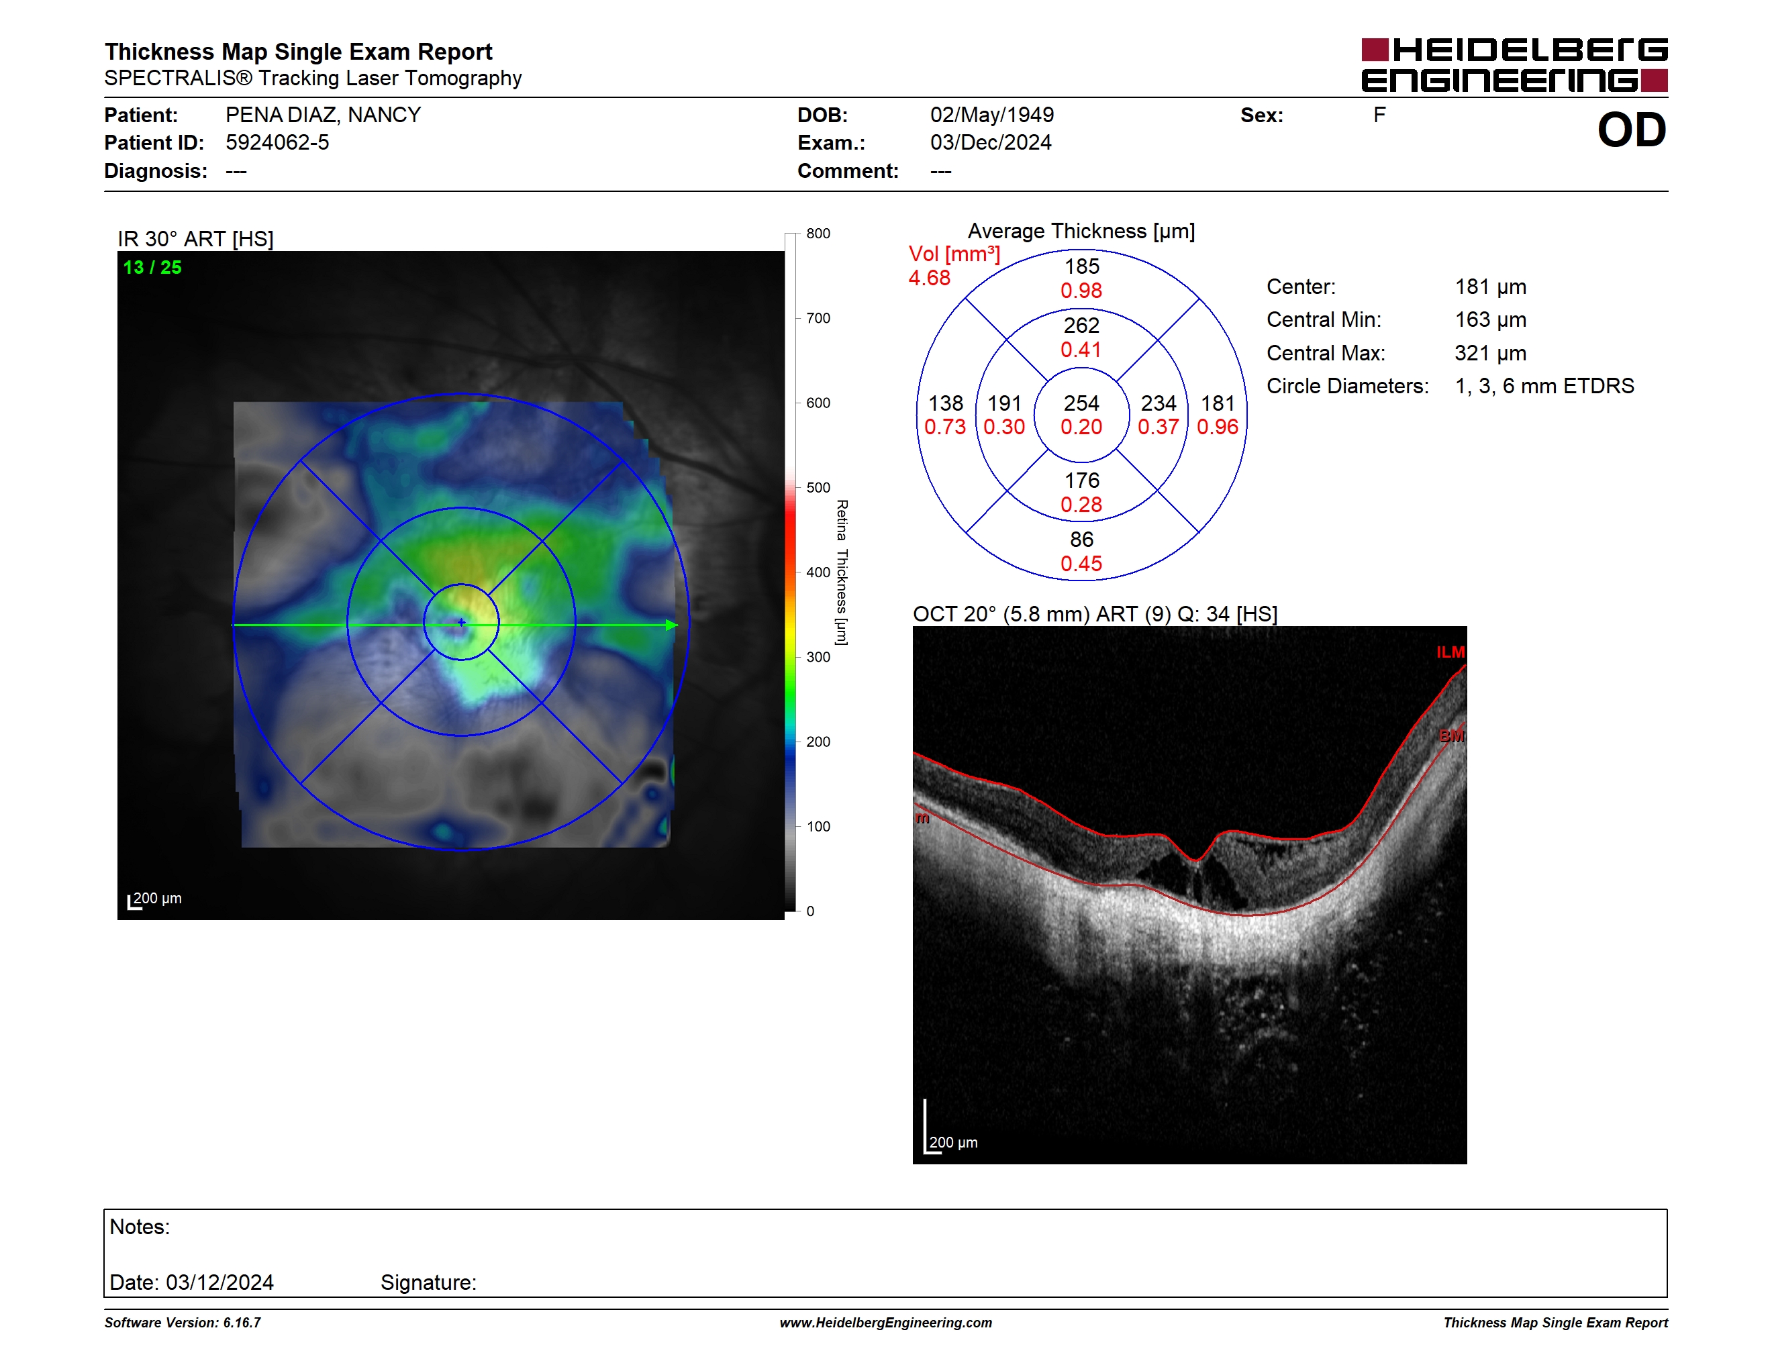Click the Date: 03/12/2024 entry
1772x1369 pixels.
tap(191, 1283)
